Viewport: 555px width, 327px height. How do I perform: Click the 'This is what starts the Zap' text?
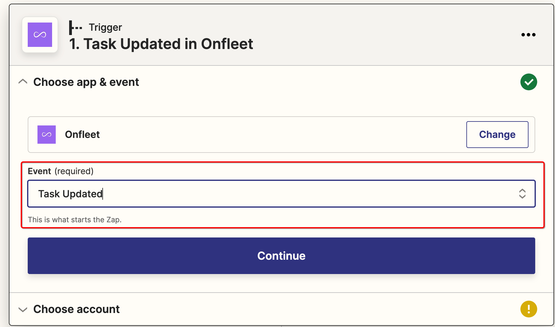(x=75, y=220)
